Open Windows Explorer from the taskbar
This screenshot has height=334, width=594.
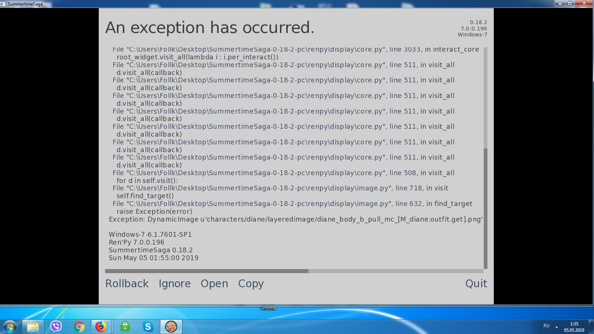[x=33, y=327]
